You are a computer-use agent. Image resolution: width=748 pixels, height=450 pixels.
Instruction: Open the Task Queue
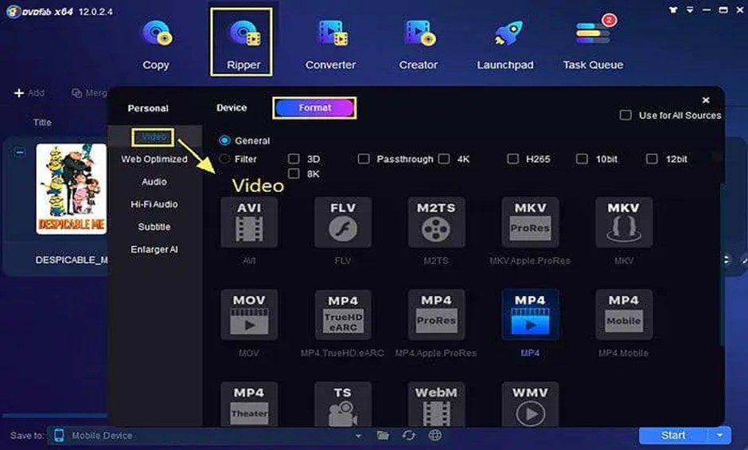593,44
